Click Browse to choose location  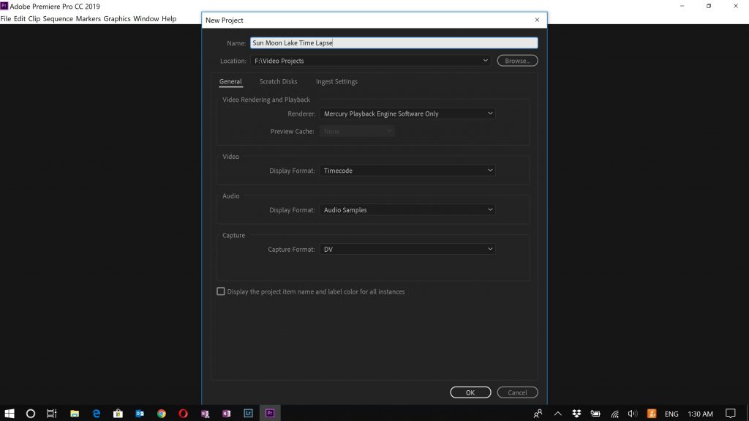[517, 61]
